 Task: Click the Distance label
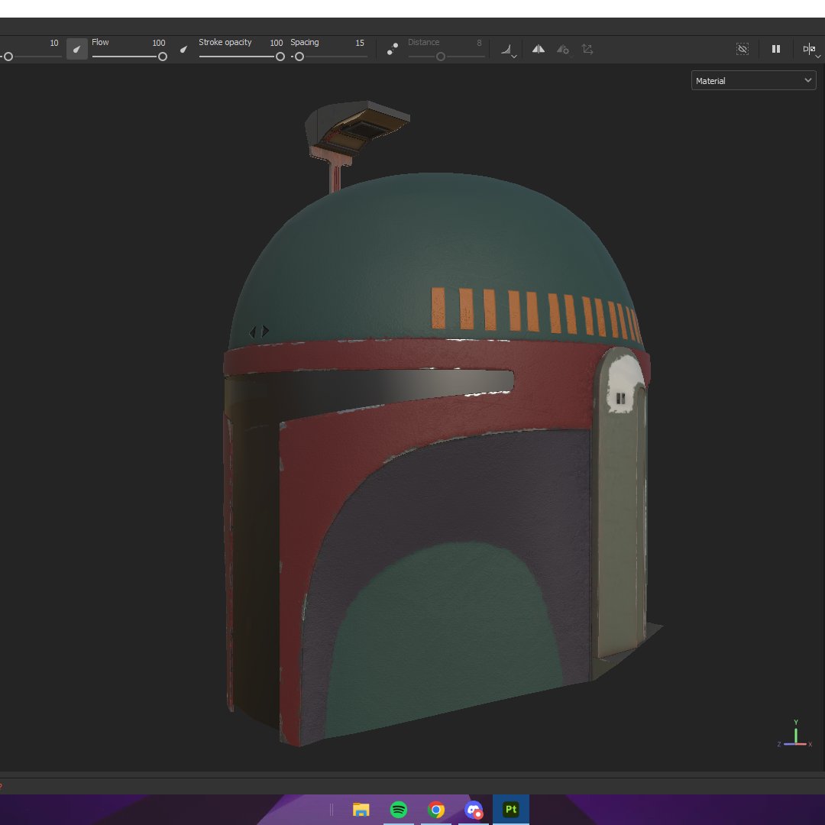click(423, 42)
